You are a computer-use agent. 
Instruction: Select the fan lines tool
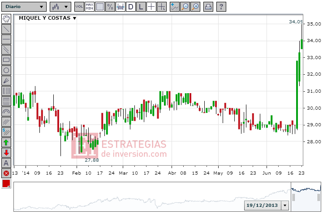point(6,81)
